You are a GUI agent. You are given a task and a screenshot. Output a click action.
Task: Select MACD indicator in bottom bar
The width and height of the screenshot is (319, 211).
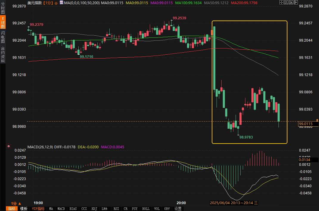(61, 209)
